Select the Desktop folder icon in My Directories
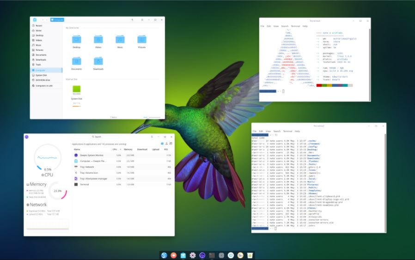This screenshot has height=260, width=415. (77, 40)
